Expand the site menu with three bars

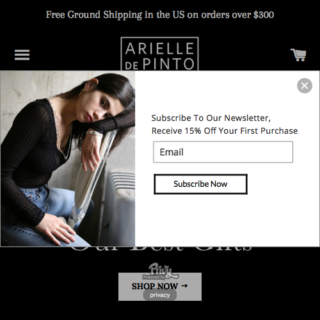tap(22, 55)
